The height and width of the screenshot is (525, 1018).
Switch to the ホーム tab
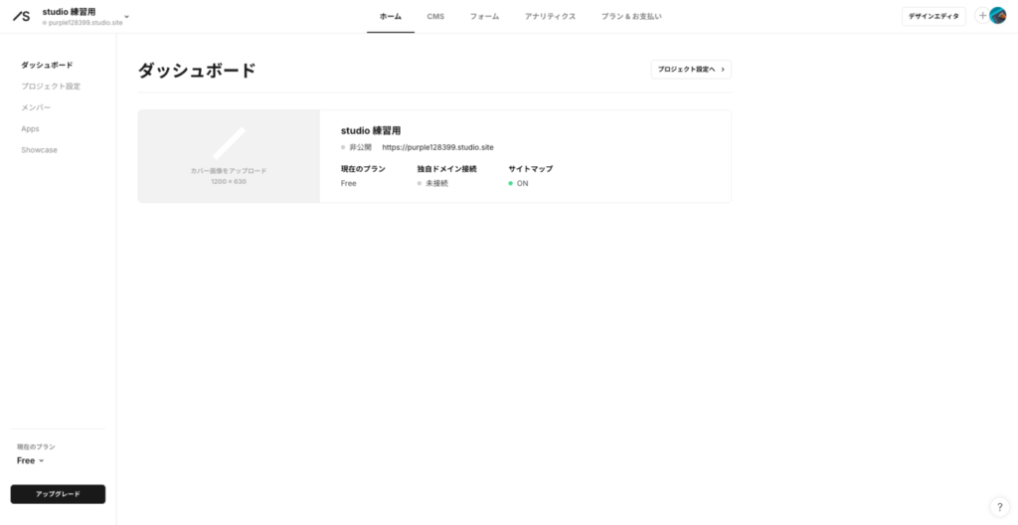[390, 16]
